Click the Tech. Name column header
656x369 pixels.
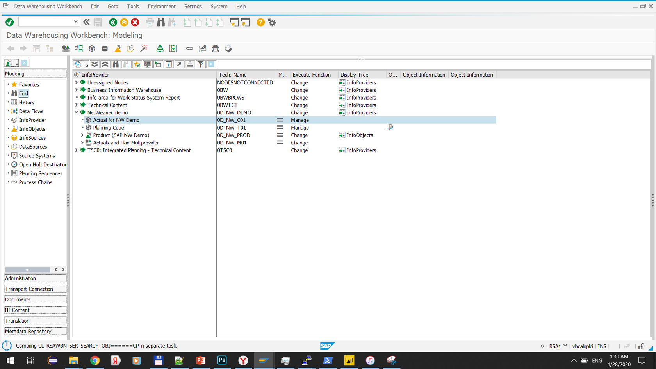click(246, 75)
